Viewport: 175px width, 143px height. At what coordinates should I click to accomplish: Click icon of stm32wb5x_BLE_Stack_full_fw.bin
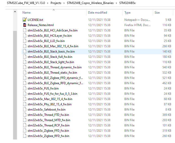[x=25, y=57]
